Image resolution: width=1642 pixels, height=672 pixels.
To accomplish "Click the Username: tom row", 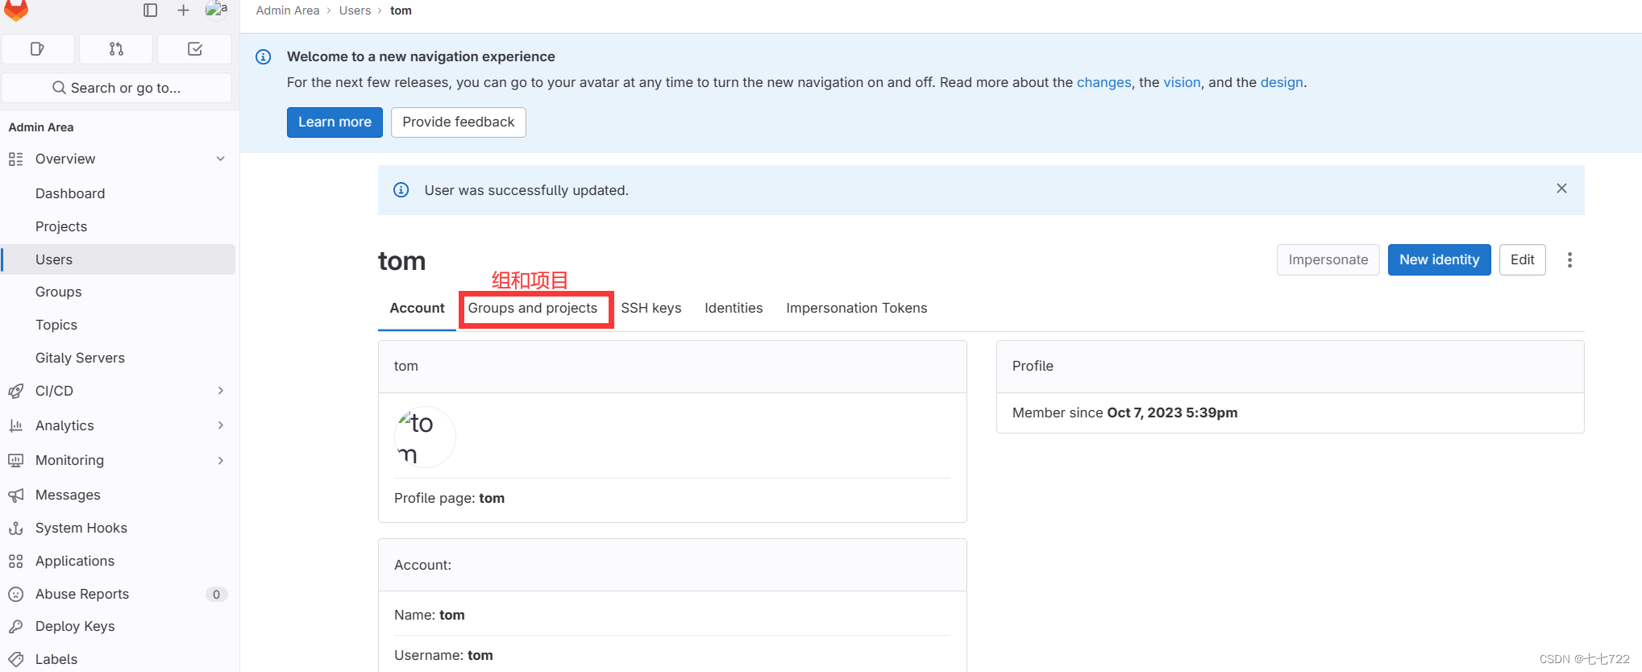I will (672, 655).
